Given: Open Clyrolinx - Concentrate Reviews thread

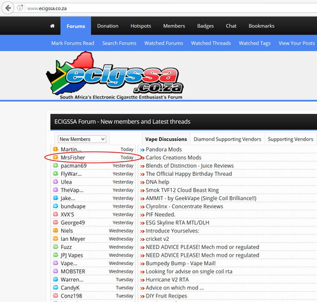Looking at the screenshot, I should (185, 206).
